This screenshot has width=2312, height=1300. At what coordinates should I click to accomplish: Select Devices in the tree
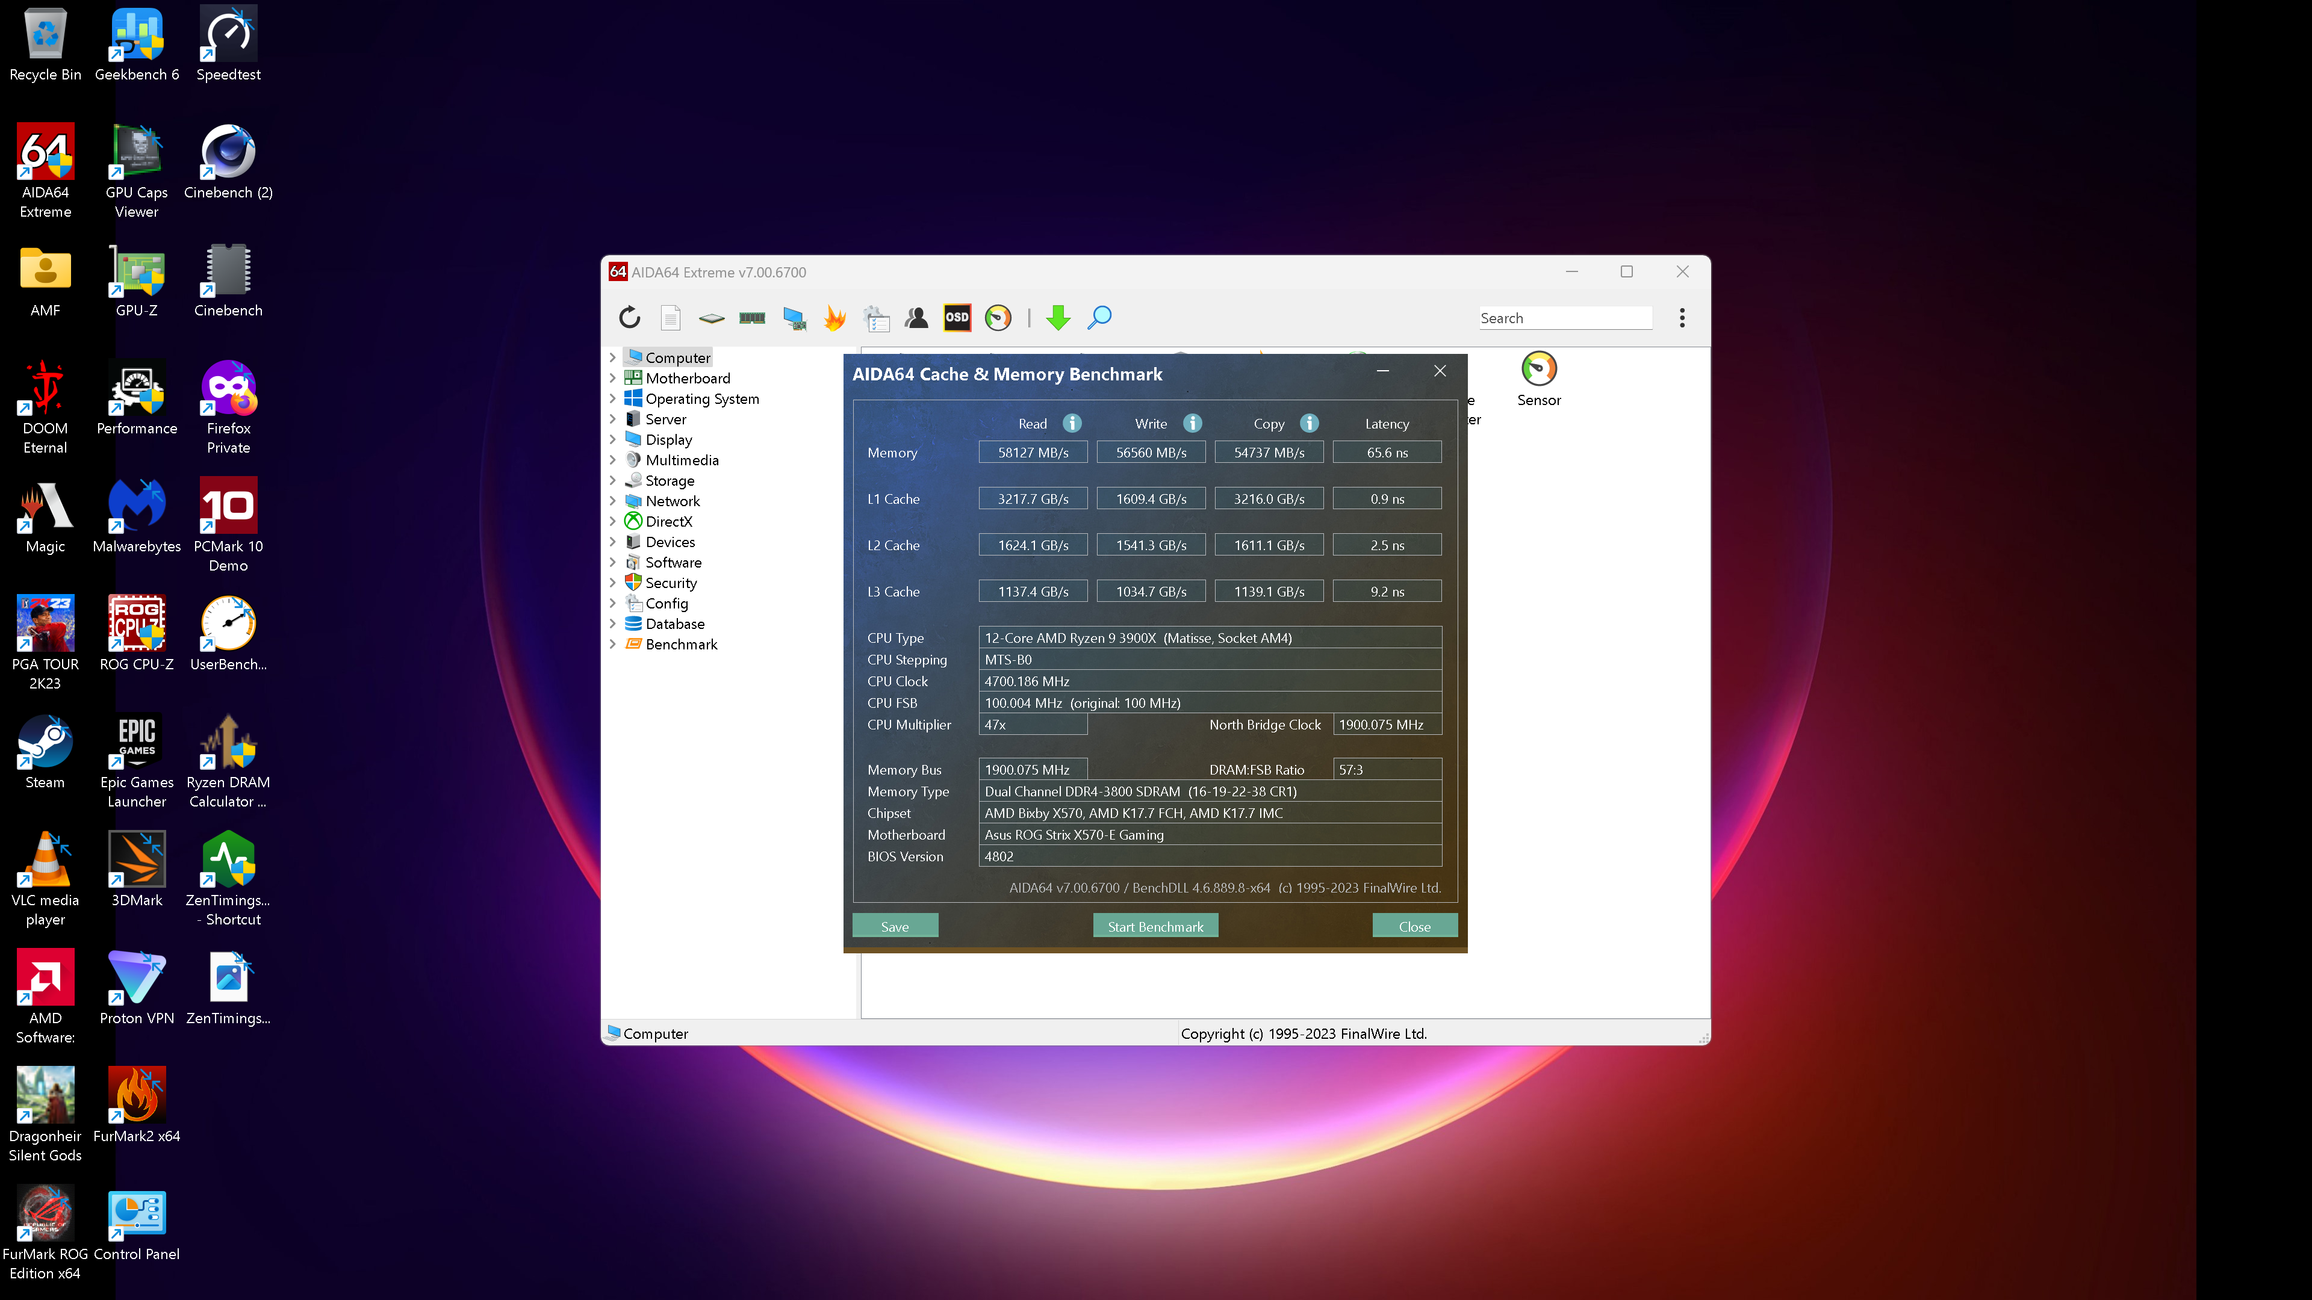[671, 542]
